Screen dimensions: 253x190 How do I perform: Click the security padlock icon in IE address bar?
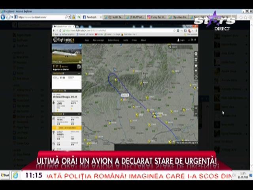coord(74,17)
